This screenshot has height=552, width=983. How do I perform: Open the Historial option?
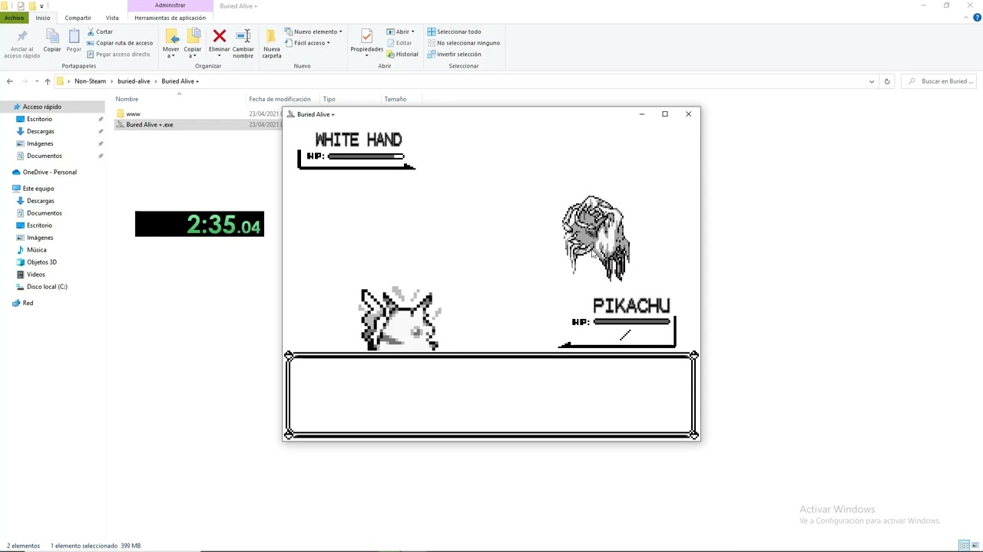tap(402, 54)
